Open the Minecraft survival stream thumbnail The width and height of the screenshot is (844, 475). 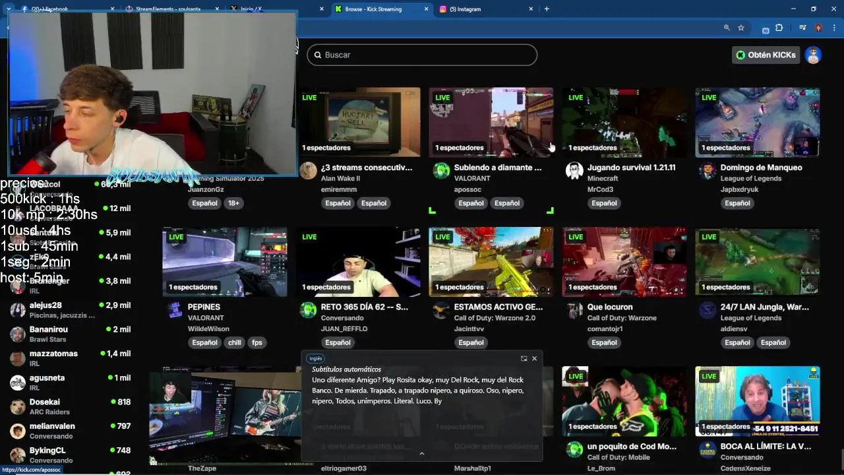pos(624,122)
